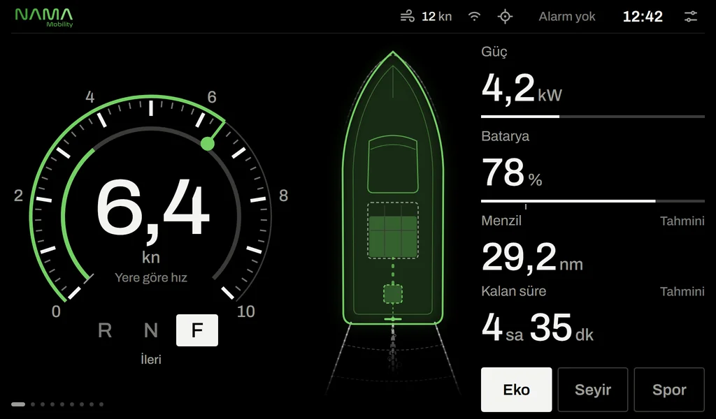716x419 pixels.
Task: Tap the 4,2 kW power value
Action: 522,89
